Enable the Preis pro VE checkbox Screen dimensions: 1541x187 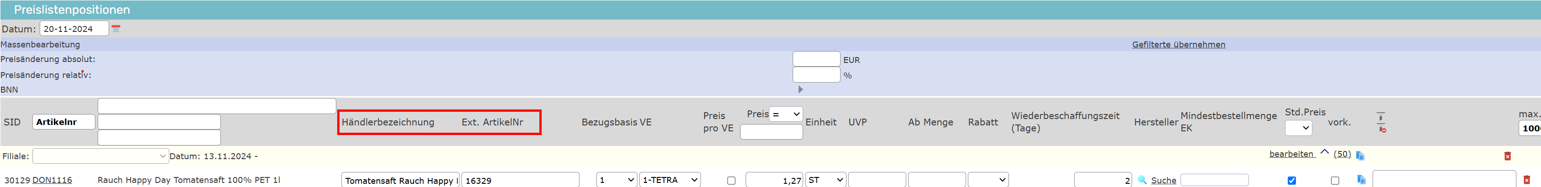tap(731, 181)
